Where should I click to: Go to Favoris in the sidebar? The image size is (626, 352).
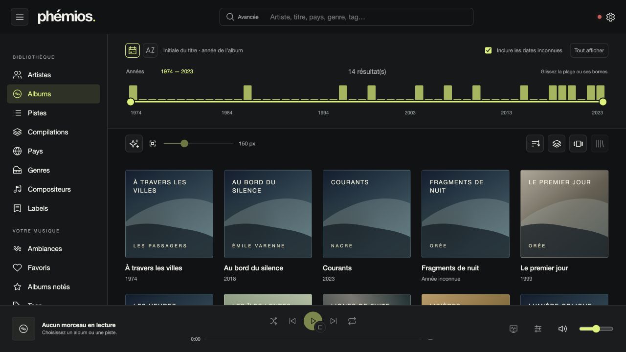point(54,268)
